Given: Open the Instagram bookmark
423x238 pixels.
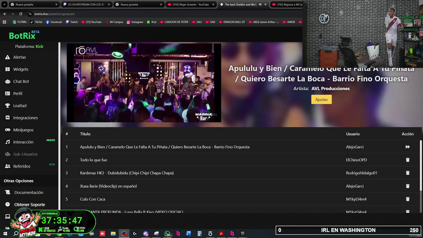Looking at the screenshot, I should (x=135, y=22).
